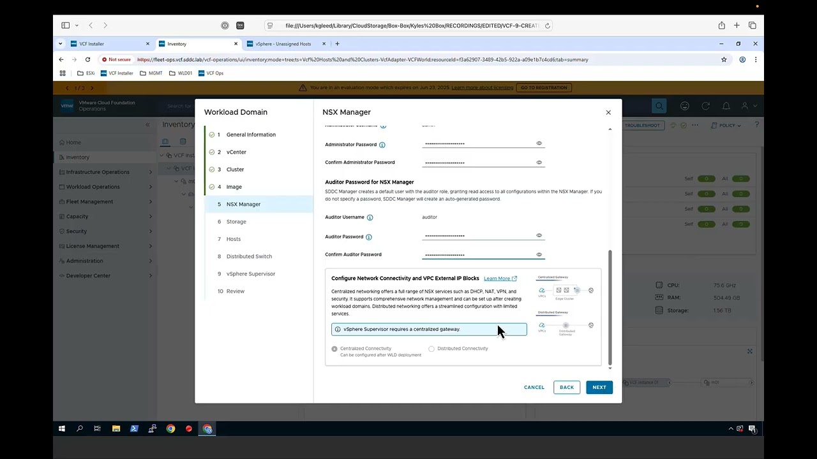
Task: Go to step 1 General Information
Action: pos(251,135)
